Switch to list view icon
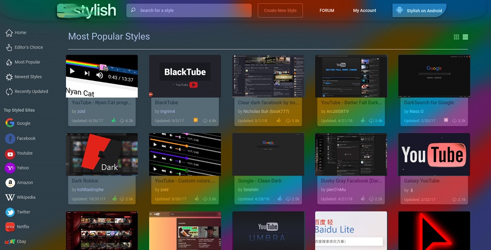Viewport: 491px width, 250px height. (465, 37)
